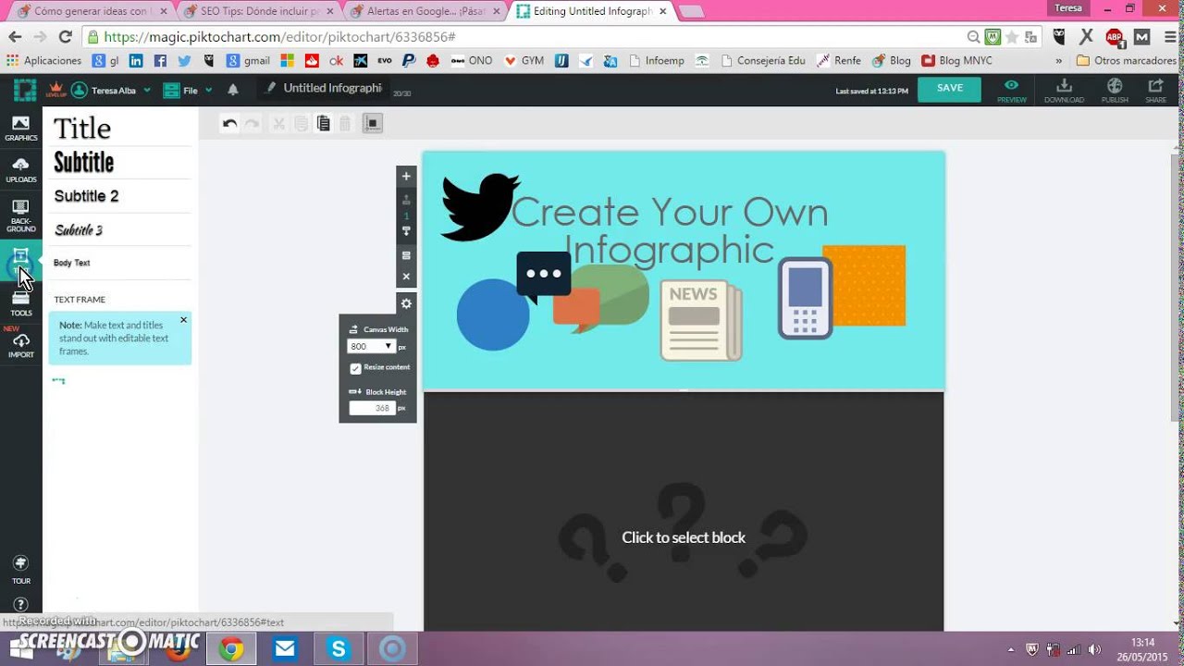Delete the current block

point(406,277)
